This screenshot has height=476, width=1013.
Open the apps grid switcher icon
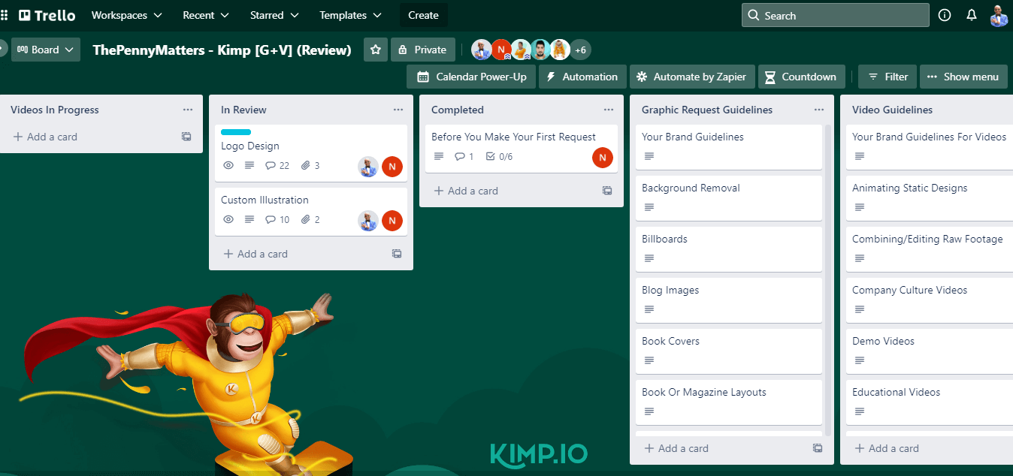[x=5, y=15]
